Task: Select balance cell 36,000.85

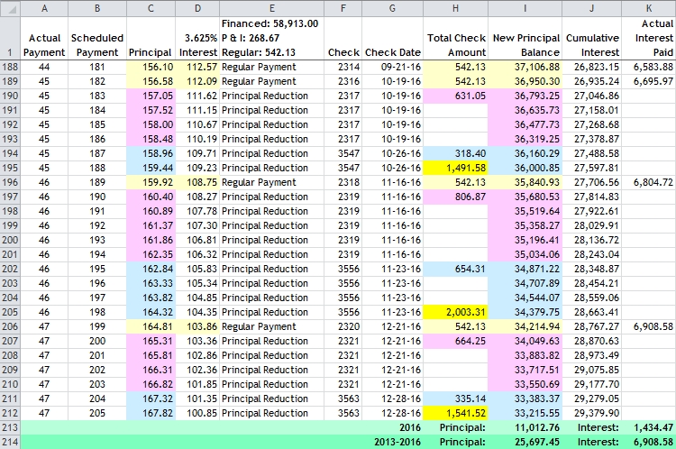Action: coord(525,168)
